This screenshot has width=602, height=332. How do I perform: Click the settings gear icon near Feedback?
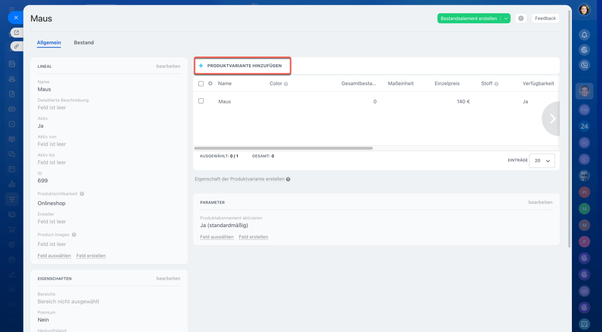tap(521, 18)
